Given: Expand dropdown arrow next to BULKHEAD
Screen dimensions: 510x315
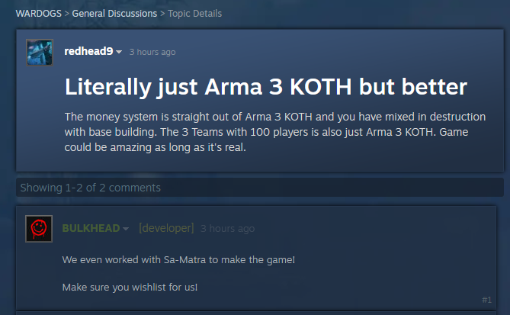Looking at the screenshot, I should tap(126, 229).
